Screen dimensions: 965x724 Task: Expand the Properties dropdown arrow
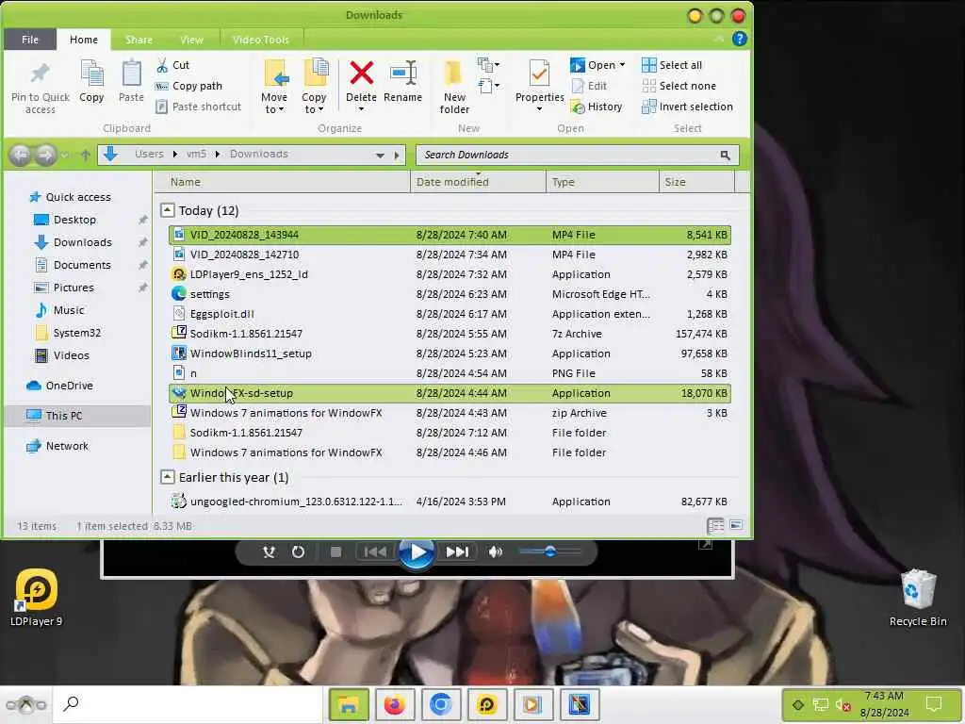(539, 109)
